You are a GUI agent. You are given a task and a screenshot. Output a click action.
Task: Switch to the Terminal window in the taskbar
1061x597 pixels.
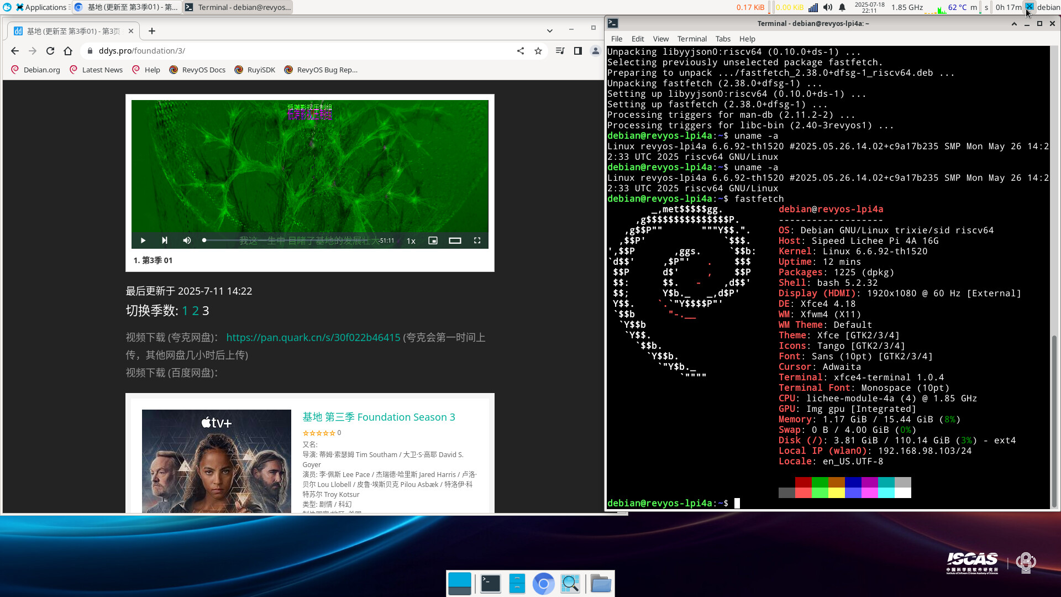click(x=238, y=7)
